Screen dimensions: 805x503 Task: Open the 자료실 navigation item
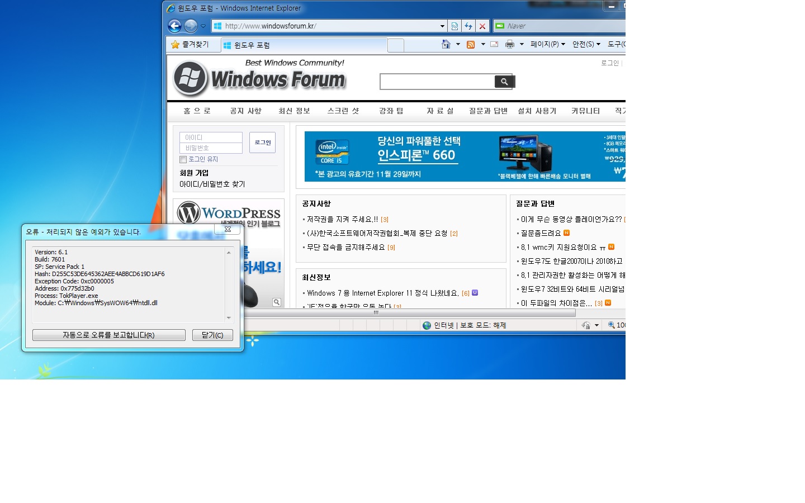coord(440,111)
